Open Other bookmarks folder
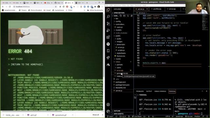 coord(95,10)
